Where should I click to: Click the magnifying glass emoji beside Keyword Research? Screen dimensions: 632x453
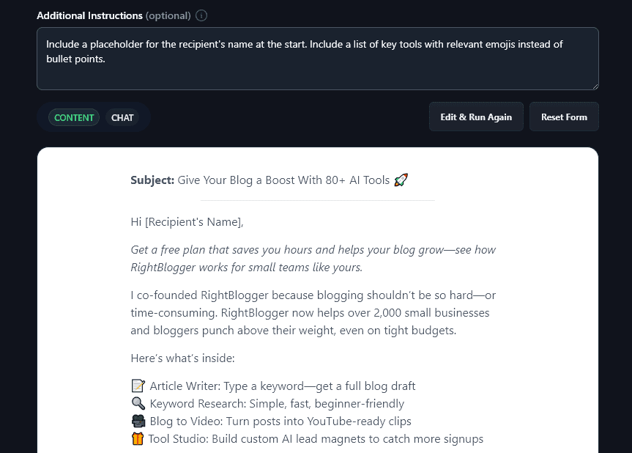[x=138, y=403]
